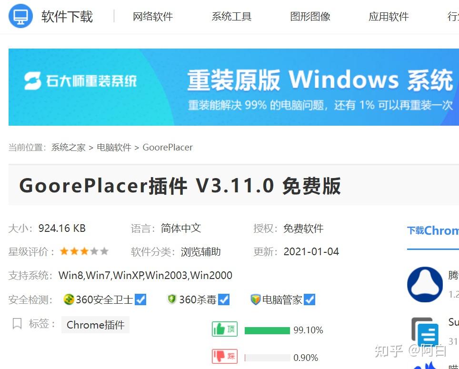Click the green thumbs-up 顶 button

click(x=225, y=329)
